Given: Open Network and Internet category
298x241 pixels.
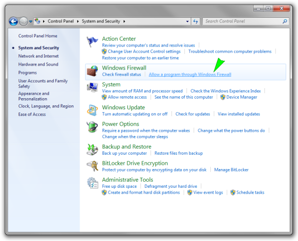Looking at the screenshot, I should [38, 56].
